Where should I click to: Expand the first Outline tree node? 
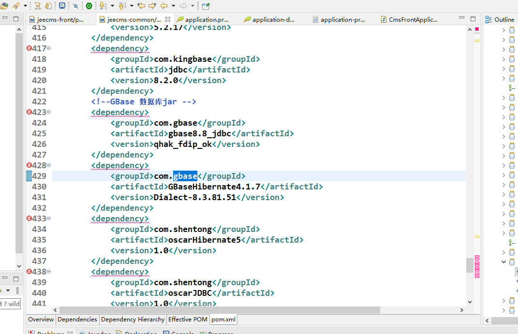(503, 30)
